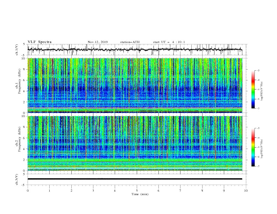Click time axis tick label '3'
277x214 pixels.
(x=93, y=191)
